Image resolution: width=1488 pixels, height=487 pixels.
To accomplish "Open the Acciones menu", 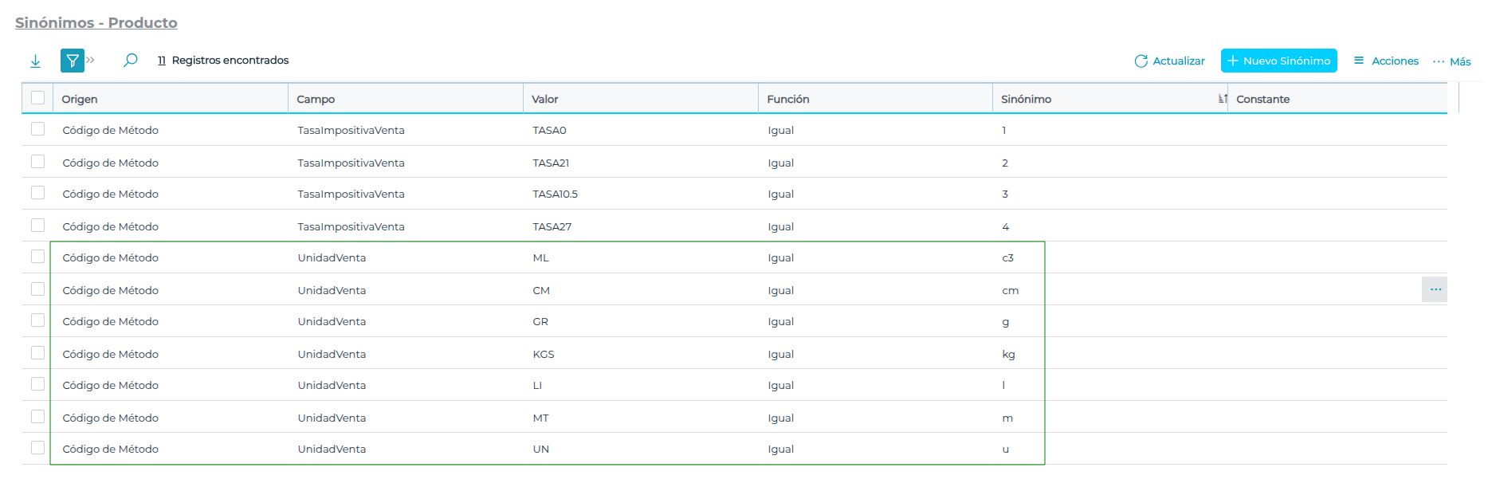I will pyautogui.click(x=1386, y=61).
